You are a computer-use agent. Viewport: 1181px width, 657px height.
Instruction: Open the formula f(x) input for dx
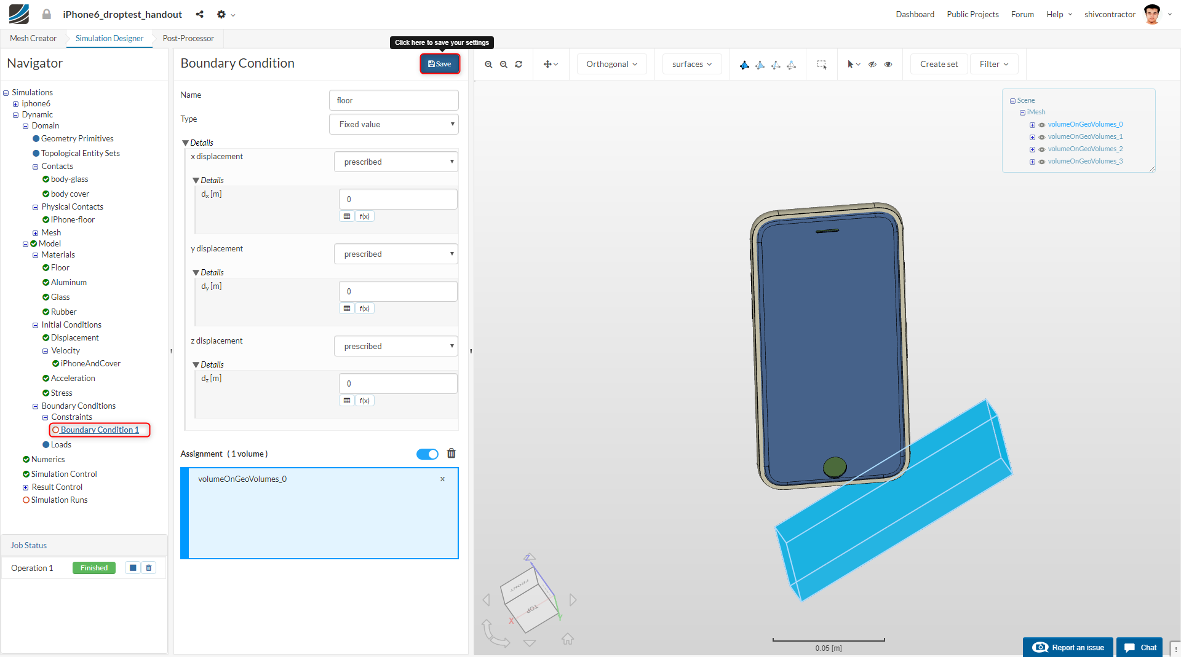coord(365,216)
